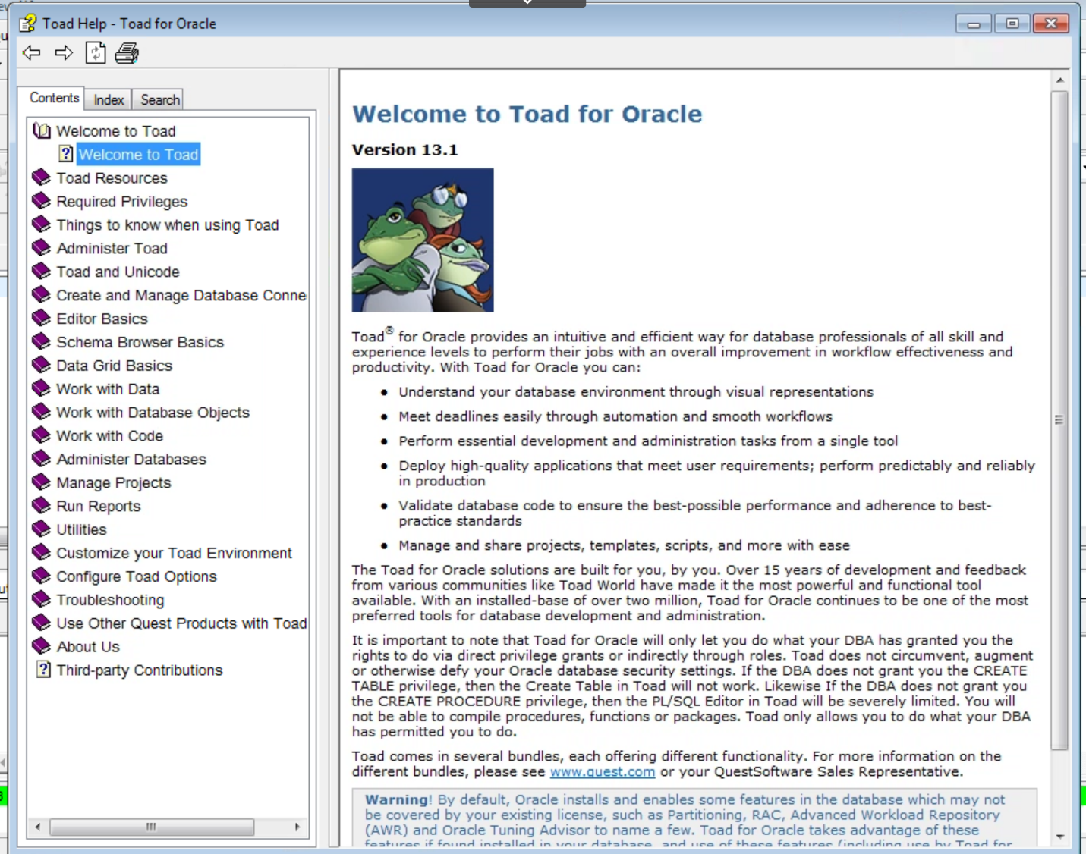Go back using the Back arrow icon

pyautogui.click(x=31, y=52)
